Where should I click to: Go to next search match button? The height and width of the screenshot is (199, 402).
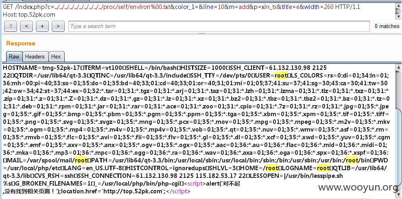pos(58,26)
